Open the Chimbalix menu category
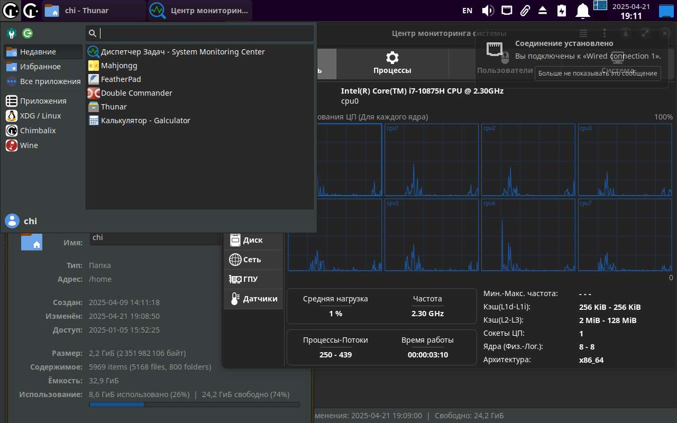The image size is (677, 423). pyautogui.click(x=43, y=131)
